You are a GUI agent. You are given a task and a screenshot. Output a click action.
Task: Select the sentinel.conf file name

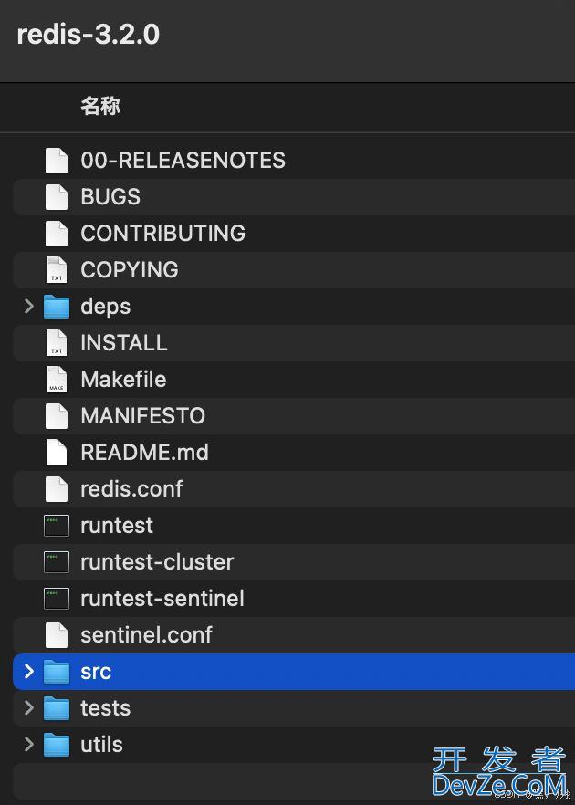(146, 635)
